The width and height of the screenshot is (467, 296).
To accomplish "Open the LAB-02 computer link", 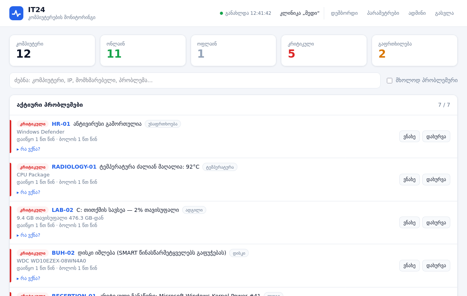I will click(x=62, y=210).
